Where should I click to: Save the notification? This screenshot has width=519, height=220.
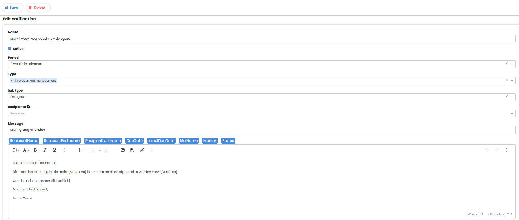pos(12,7)
